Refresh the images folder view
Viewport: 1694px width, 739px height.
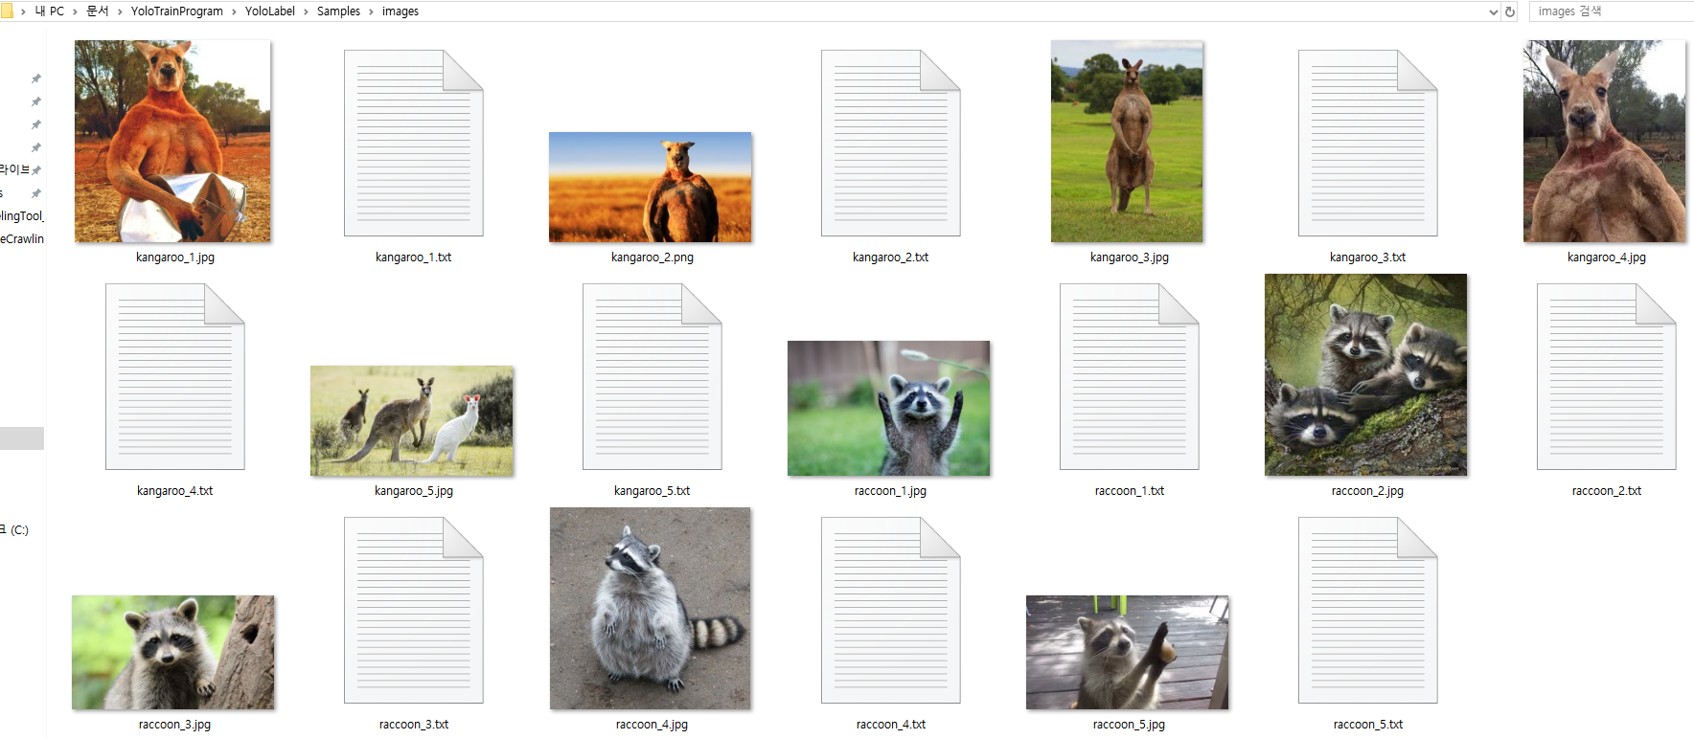pos(1510,11)
